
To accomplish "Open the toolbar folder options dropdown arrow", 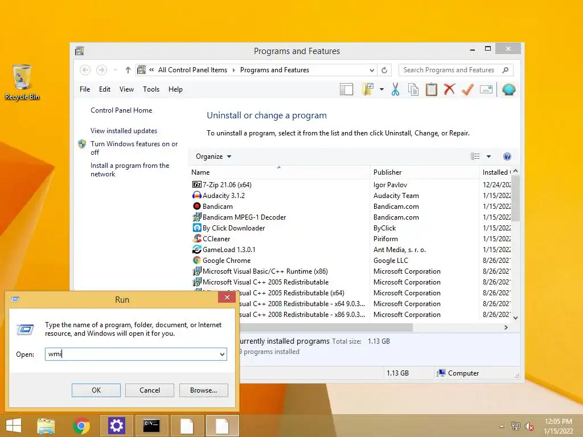I will 382,89.
